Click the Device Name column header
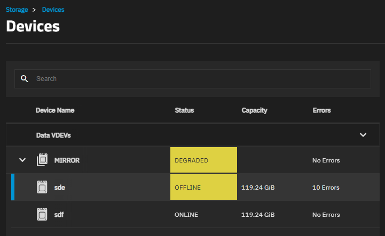 point(55,110)
